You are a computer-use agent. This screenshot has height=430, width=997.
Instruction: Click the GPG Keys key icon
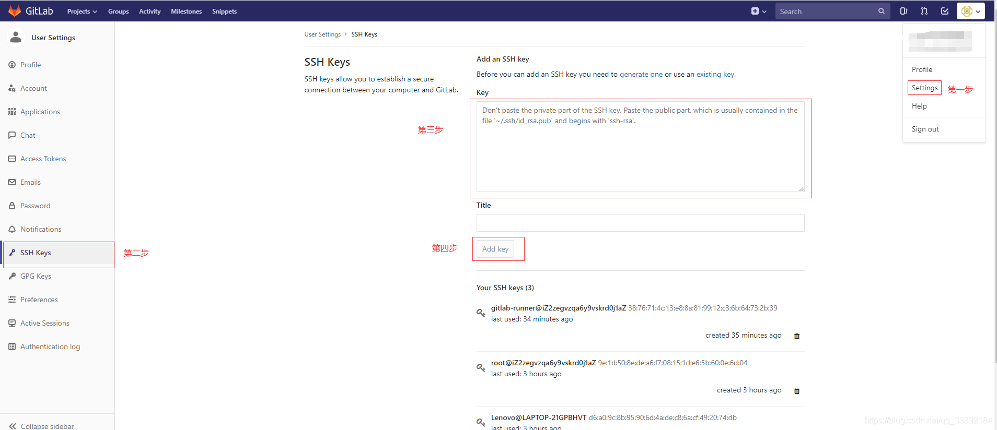click(12, 276)
